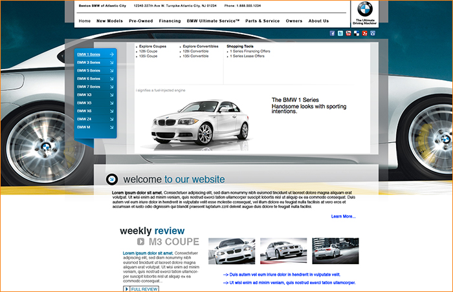Click the arrow icon beside welcome heading
This screenshot has height=292, width=453.
coord(112,179)
